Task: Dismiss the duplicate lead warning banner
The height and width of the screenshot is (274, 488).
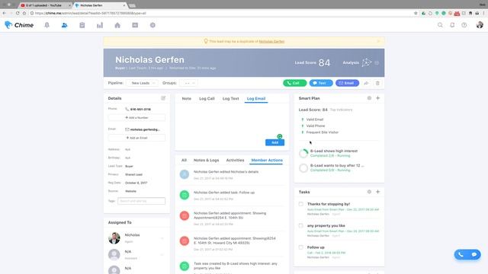Action: tap(378, 41)
